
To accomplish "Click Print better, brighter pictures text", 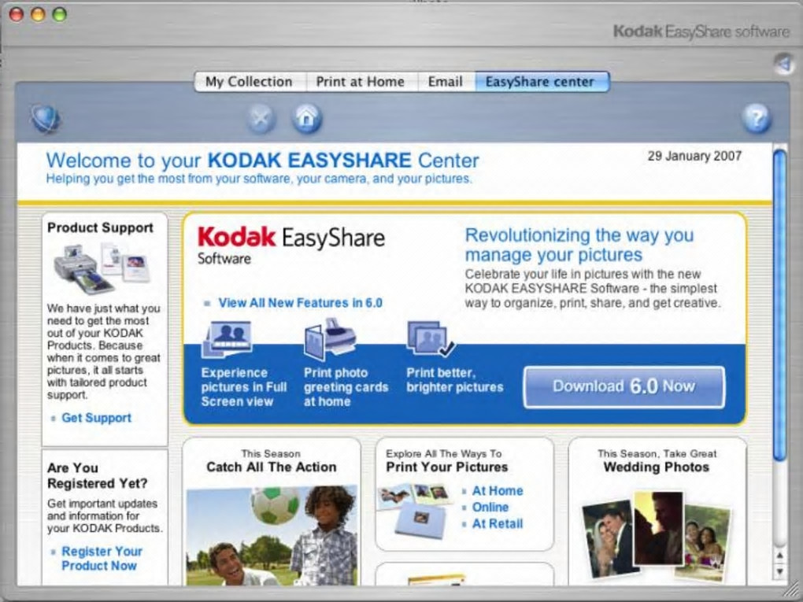I will pos(455,380).
